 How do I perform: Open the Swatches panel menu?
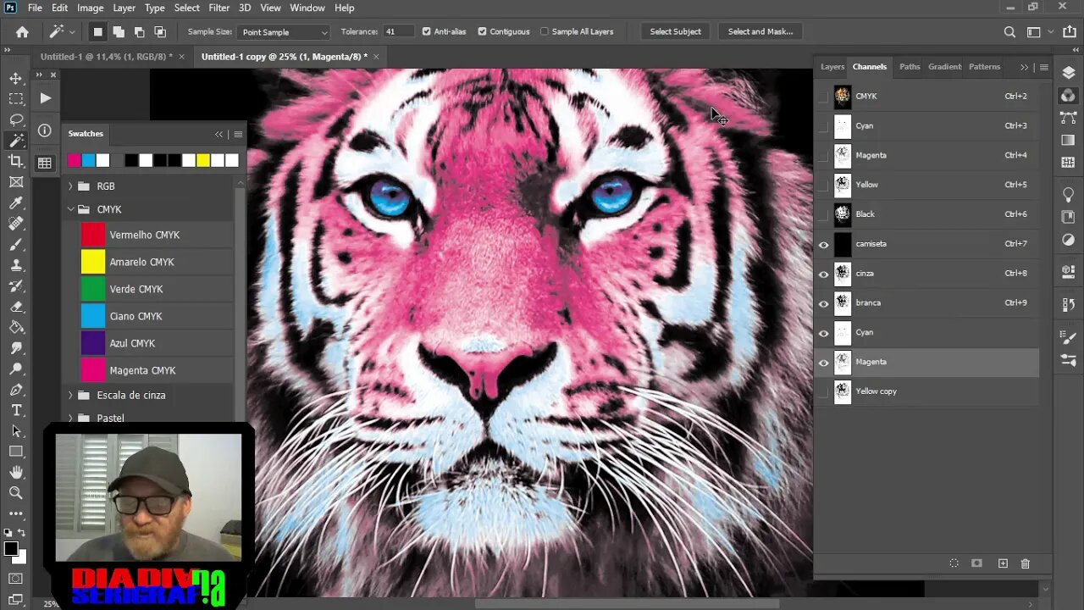pyautogui.click(x=238, y=134)
